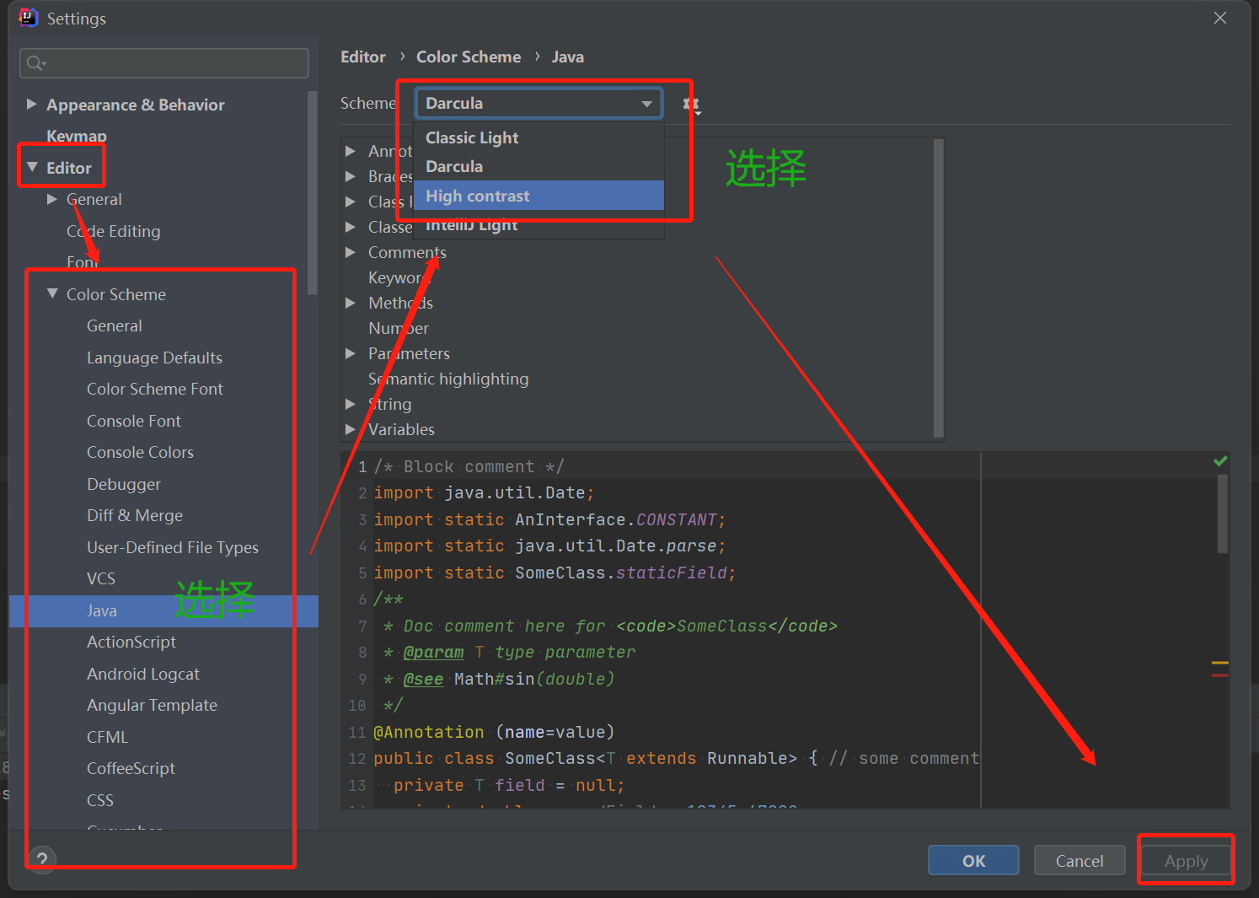Expand the Variables attribute group
Image resolution: width=1259 pixels, height=898 pixels.
click(351, 429)
